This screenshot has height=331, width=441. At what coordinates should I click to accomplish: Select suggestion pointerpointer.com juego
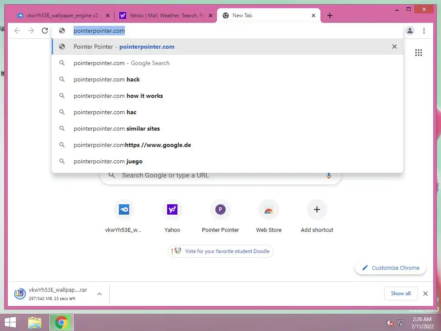[227, 161]
